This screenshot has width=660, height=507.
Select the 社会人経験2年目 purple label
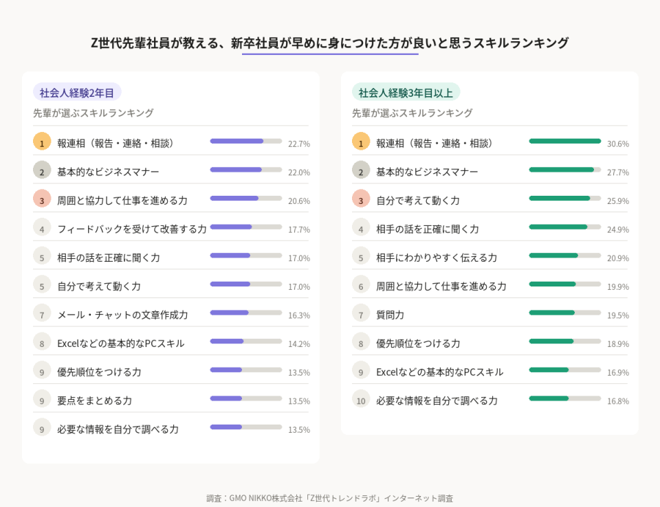pos(77,92)
